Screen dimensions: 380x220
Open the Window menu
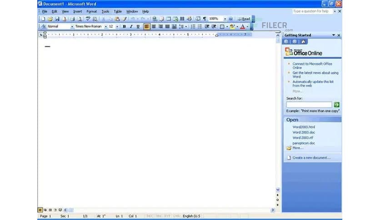click(x=132, y=11)
